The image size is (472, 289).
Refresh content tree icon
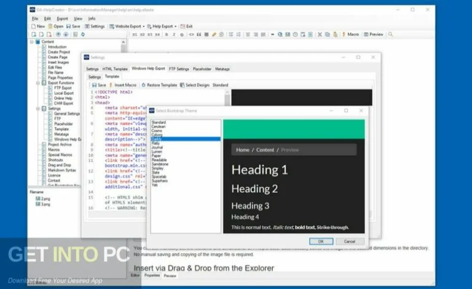pyautogui.click(x=83, y=34)
